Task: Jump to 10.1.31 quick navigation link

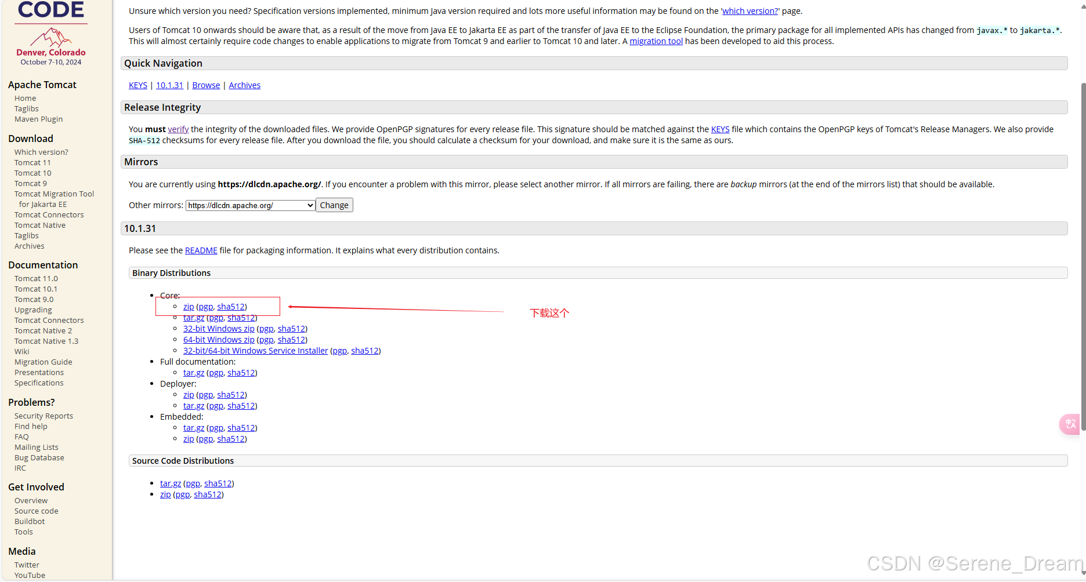Action: [x=169, y=85]
